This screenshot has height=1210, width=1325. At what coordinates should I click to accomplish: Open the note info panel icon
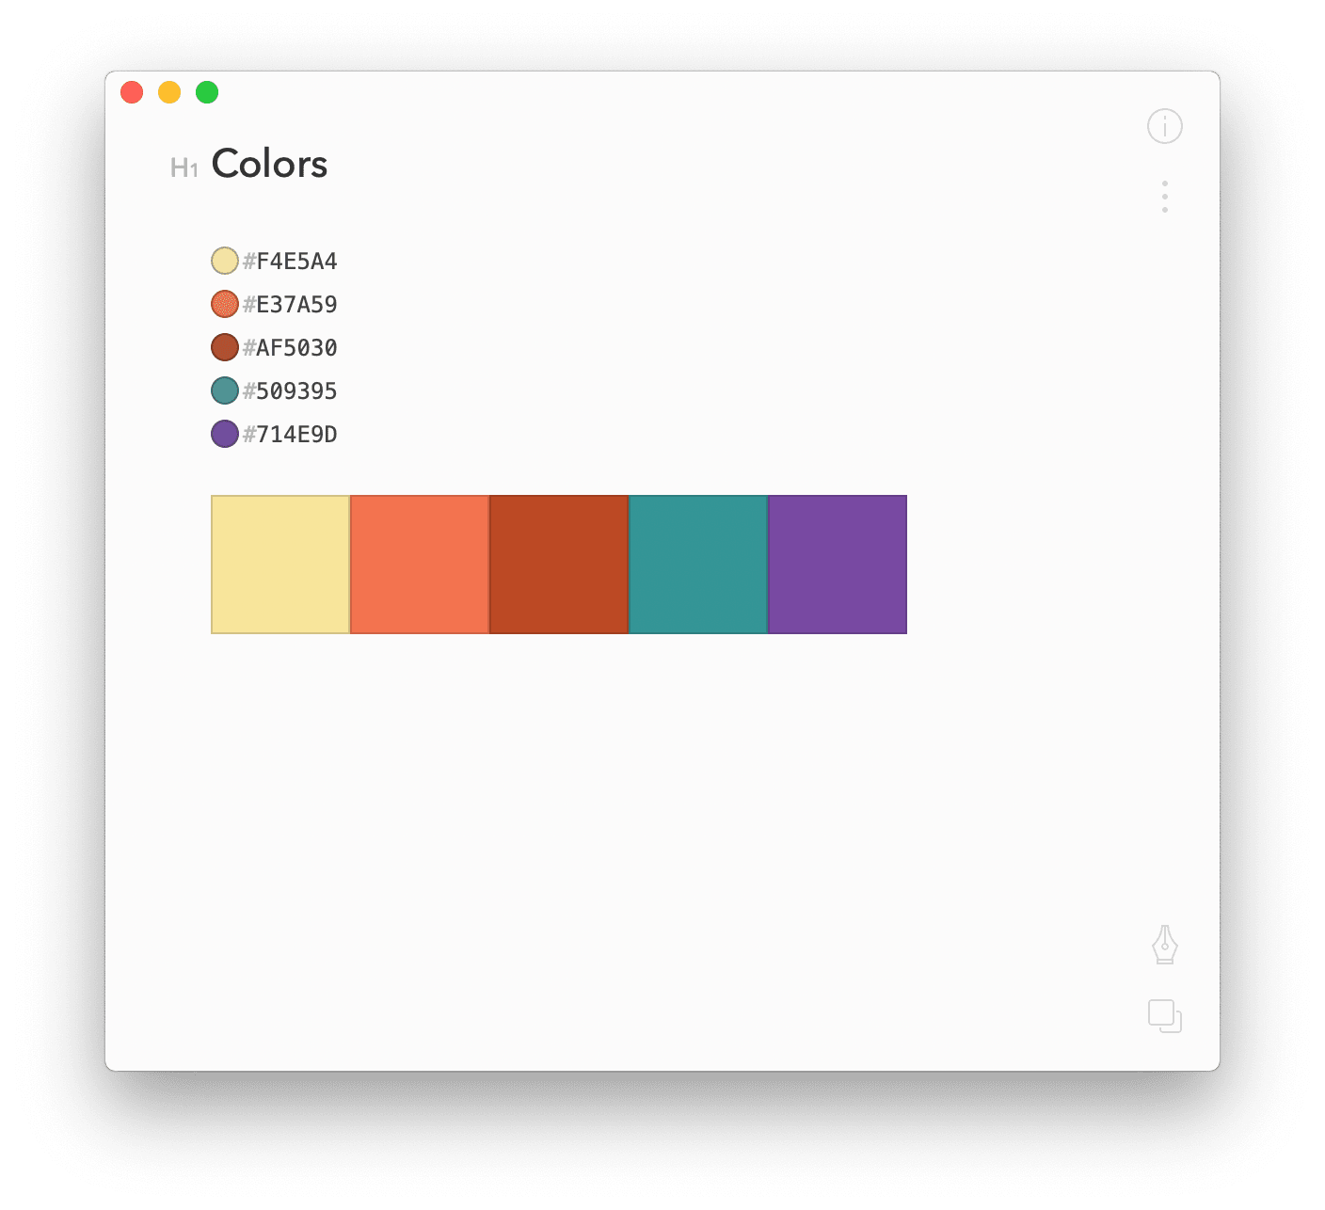point(1164,126)
